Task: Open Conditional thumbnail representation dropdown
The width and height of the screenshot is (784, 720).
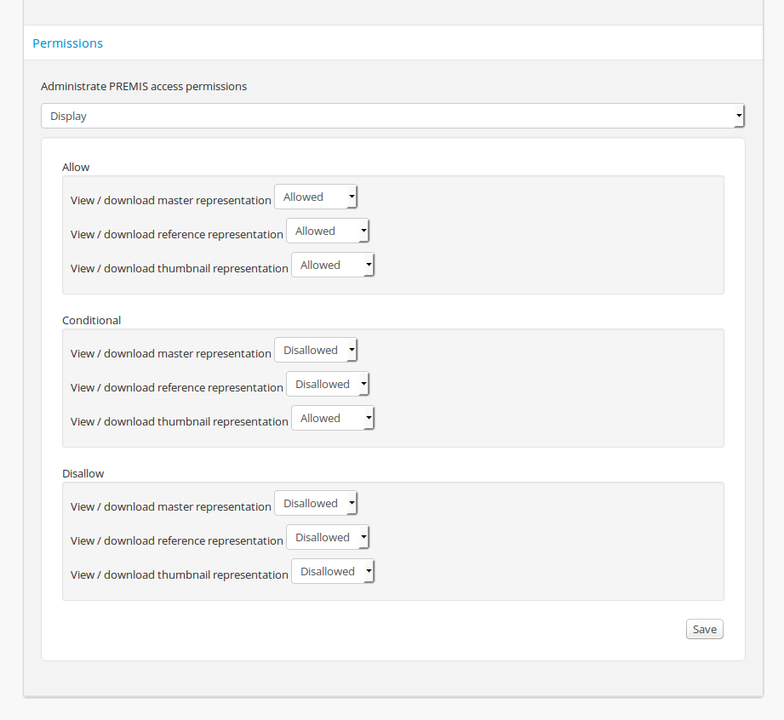Action: click(333, 419)
